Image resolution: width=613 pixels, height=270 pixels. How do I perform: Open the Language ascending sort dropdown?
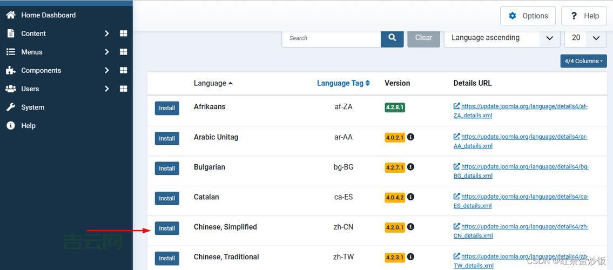tap(502, 38)
